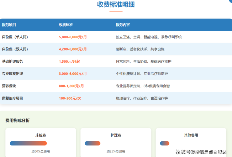
Task: Click the 其他费用 progress bar
Action: pos(165,143)
